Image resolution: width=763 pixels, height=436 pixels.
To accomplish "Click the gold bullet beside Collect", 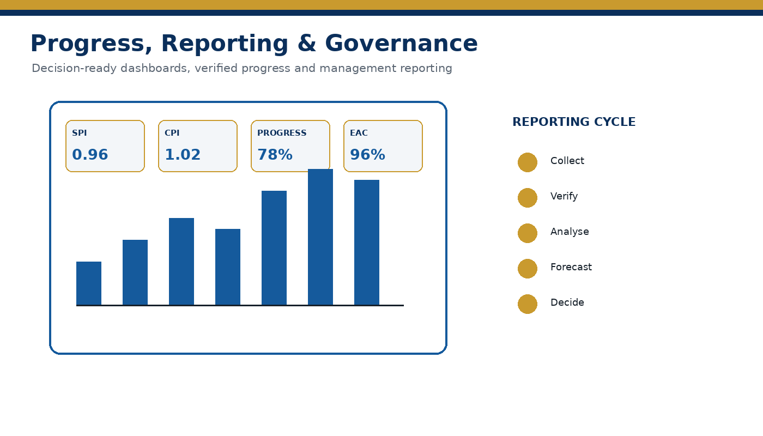I will pyautogui.click(x=528, y=162).
